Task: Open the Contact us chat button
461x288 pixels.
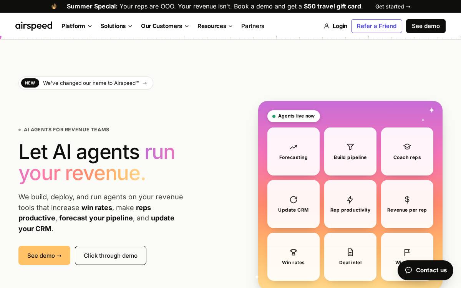Action: tap(425, 270)
